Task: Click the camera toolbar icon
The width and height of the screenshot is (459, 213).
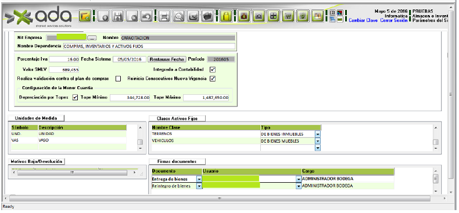Action: point(258,16)
